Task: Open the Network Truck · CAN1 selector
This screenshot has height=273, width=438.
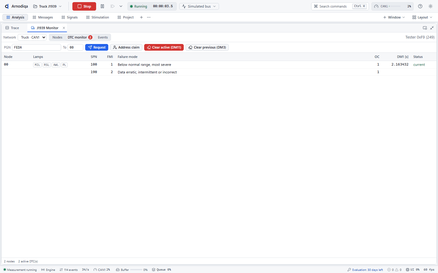Action: [32, 37]
